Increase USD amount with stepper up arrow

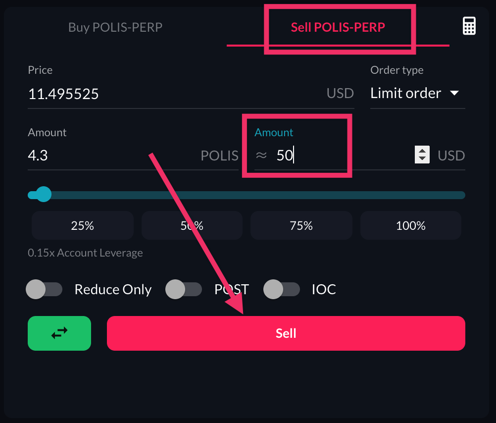[x=422, y=151]
